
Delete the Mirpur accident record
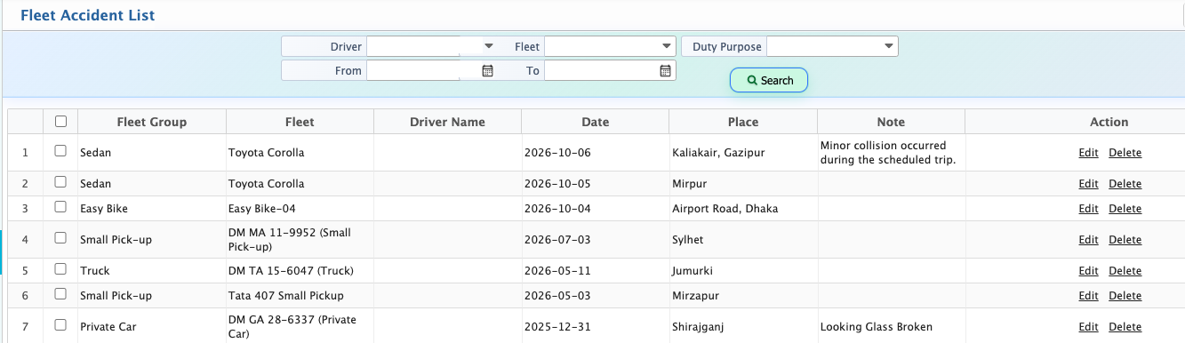point(1125,184)
